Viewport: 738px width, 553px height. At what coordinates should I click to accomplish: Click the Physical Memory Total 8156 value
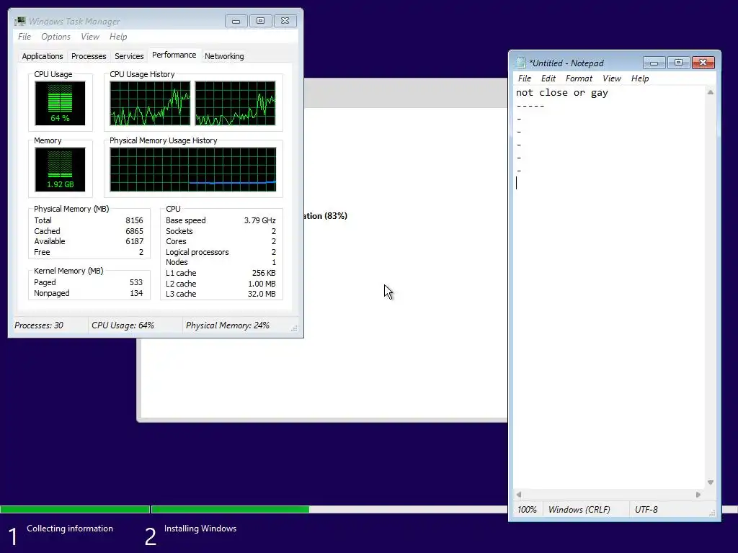pos(134,220)
